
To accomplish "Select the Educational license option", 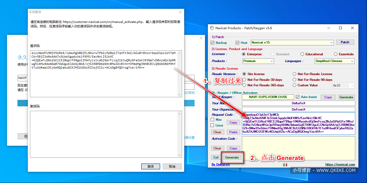I will pos(302,54).
